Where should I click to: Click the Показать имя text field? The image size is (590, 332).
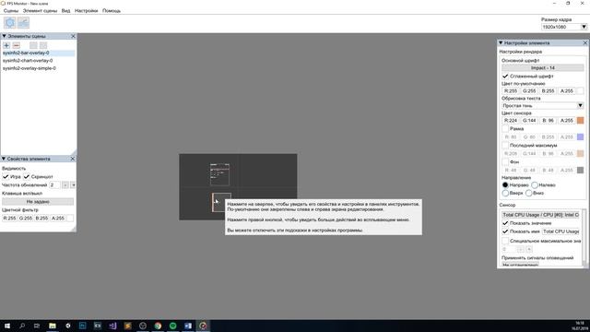pos(560,231)
